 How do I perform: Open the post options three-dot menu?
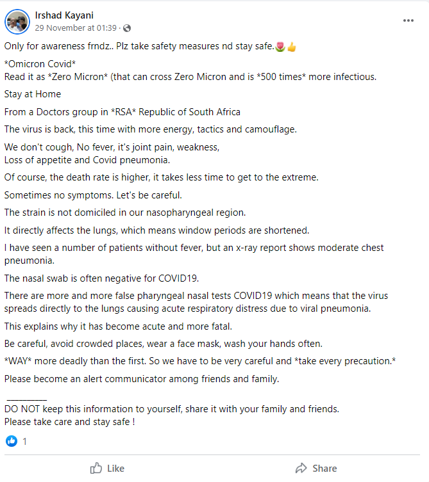point(408,20)
